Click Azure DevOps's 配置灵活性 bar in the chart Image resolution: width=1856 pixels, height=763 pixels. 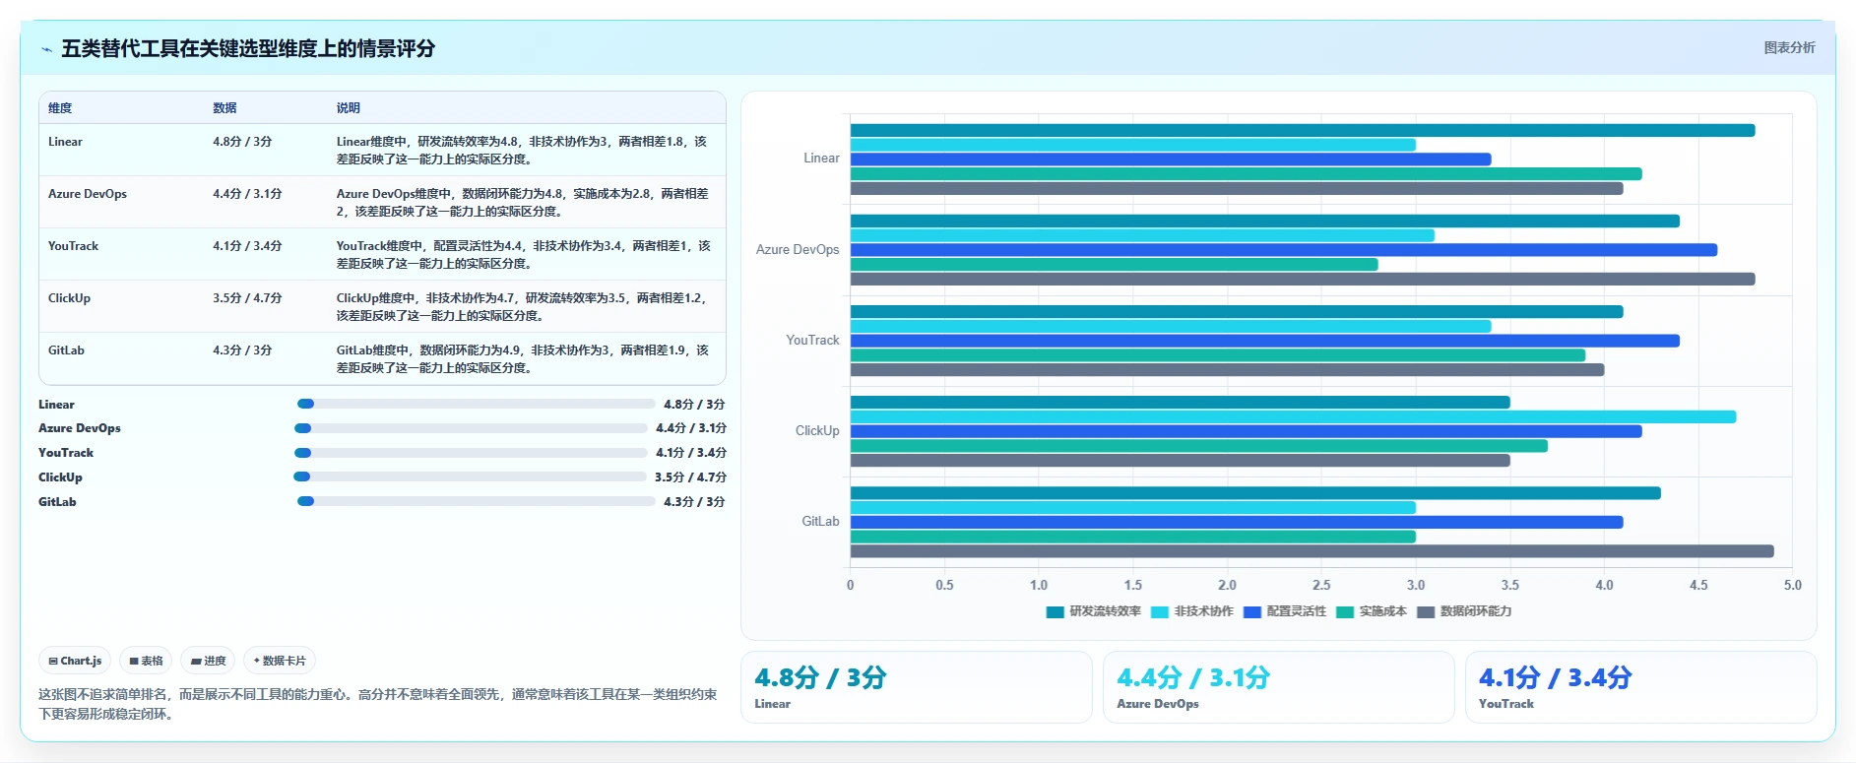click(x=1284, y=250)
